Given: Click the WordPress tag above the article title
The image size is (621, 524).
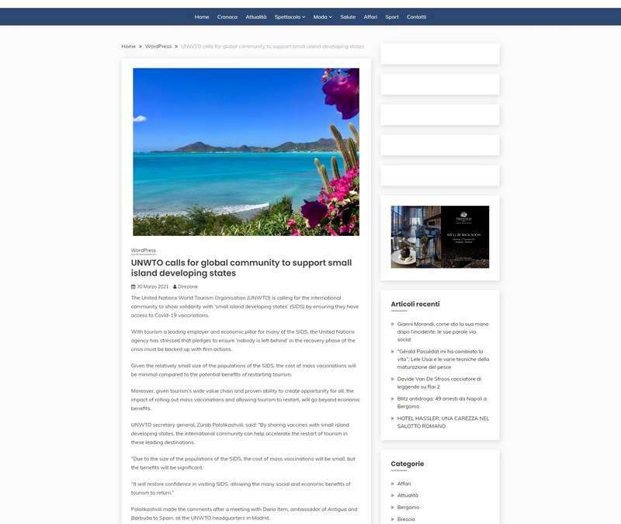Looking at the screenshot, I should [143, 249].
